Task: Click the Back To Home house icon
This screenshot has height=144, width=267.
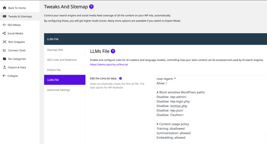Action: click(4, 8)
